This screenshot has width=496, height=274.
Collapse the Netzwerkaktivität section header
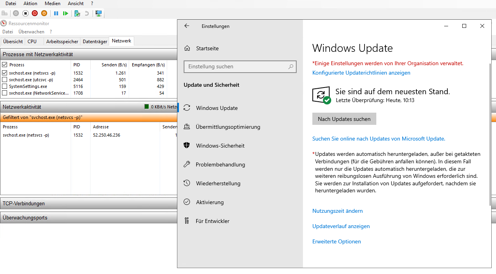click(x=89, y=107)
